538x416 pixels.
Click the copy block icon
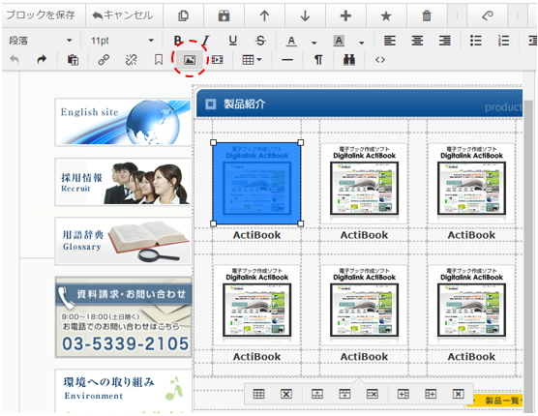pos(183,15)
